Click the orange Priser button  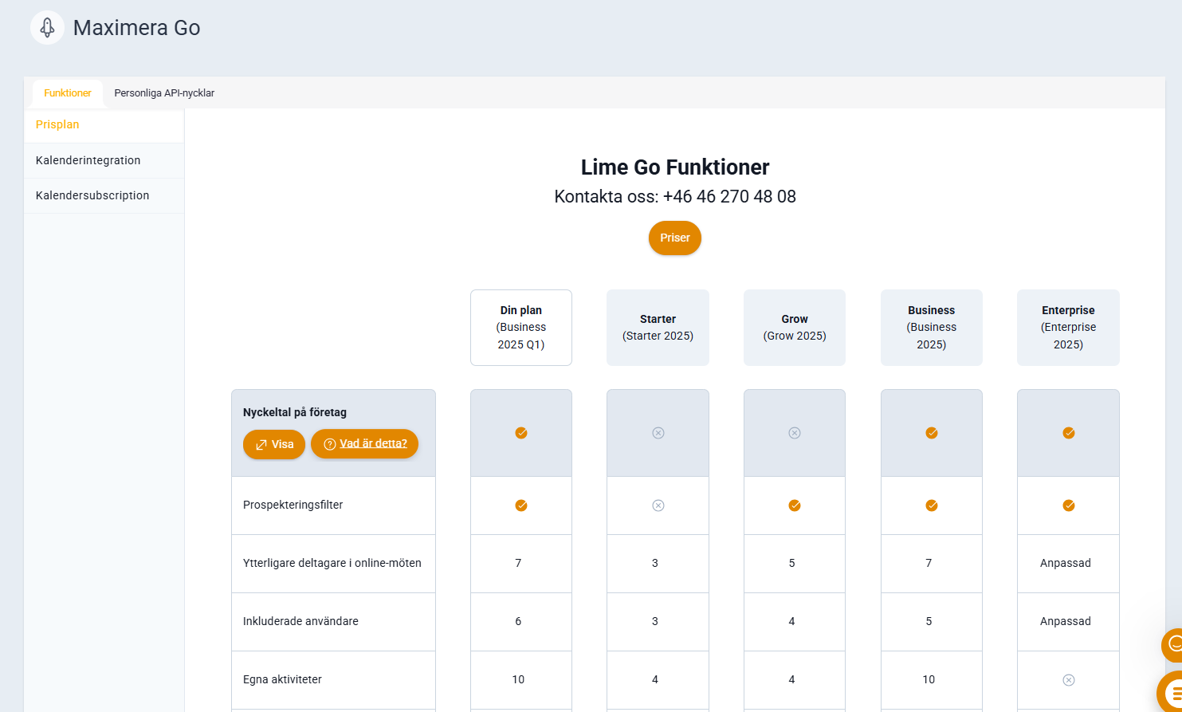pos(675,238)
